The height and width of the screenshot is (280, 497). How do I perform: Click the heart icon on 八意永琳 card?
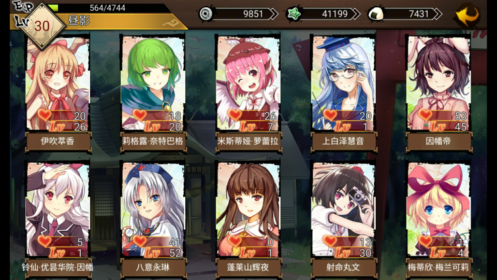pos(140,241)
